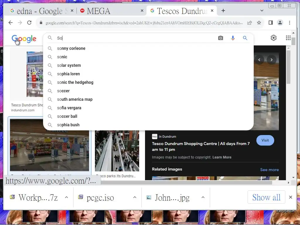Click the address bar URL
300x225 pixels.
click(144, 23)
